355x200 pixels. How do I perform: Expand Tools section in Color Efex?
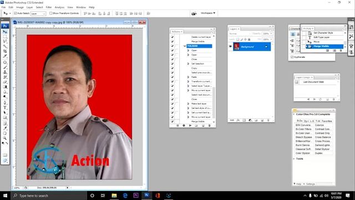point(294,159)
